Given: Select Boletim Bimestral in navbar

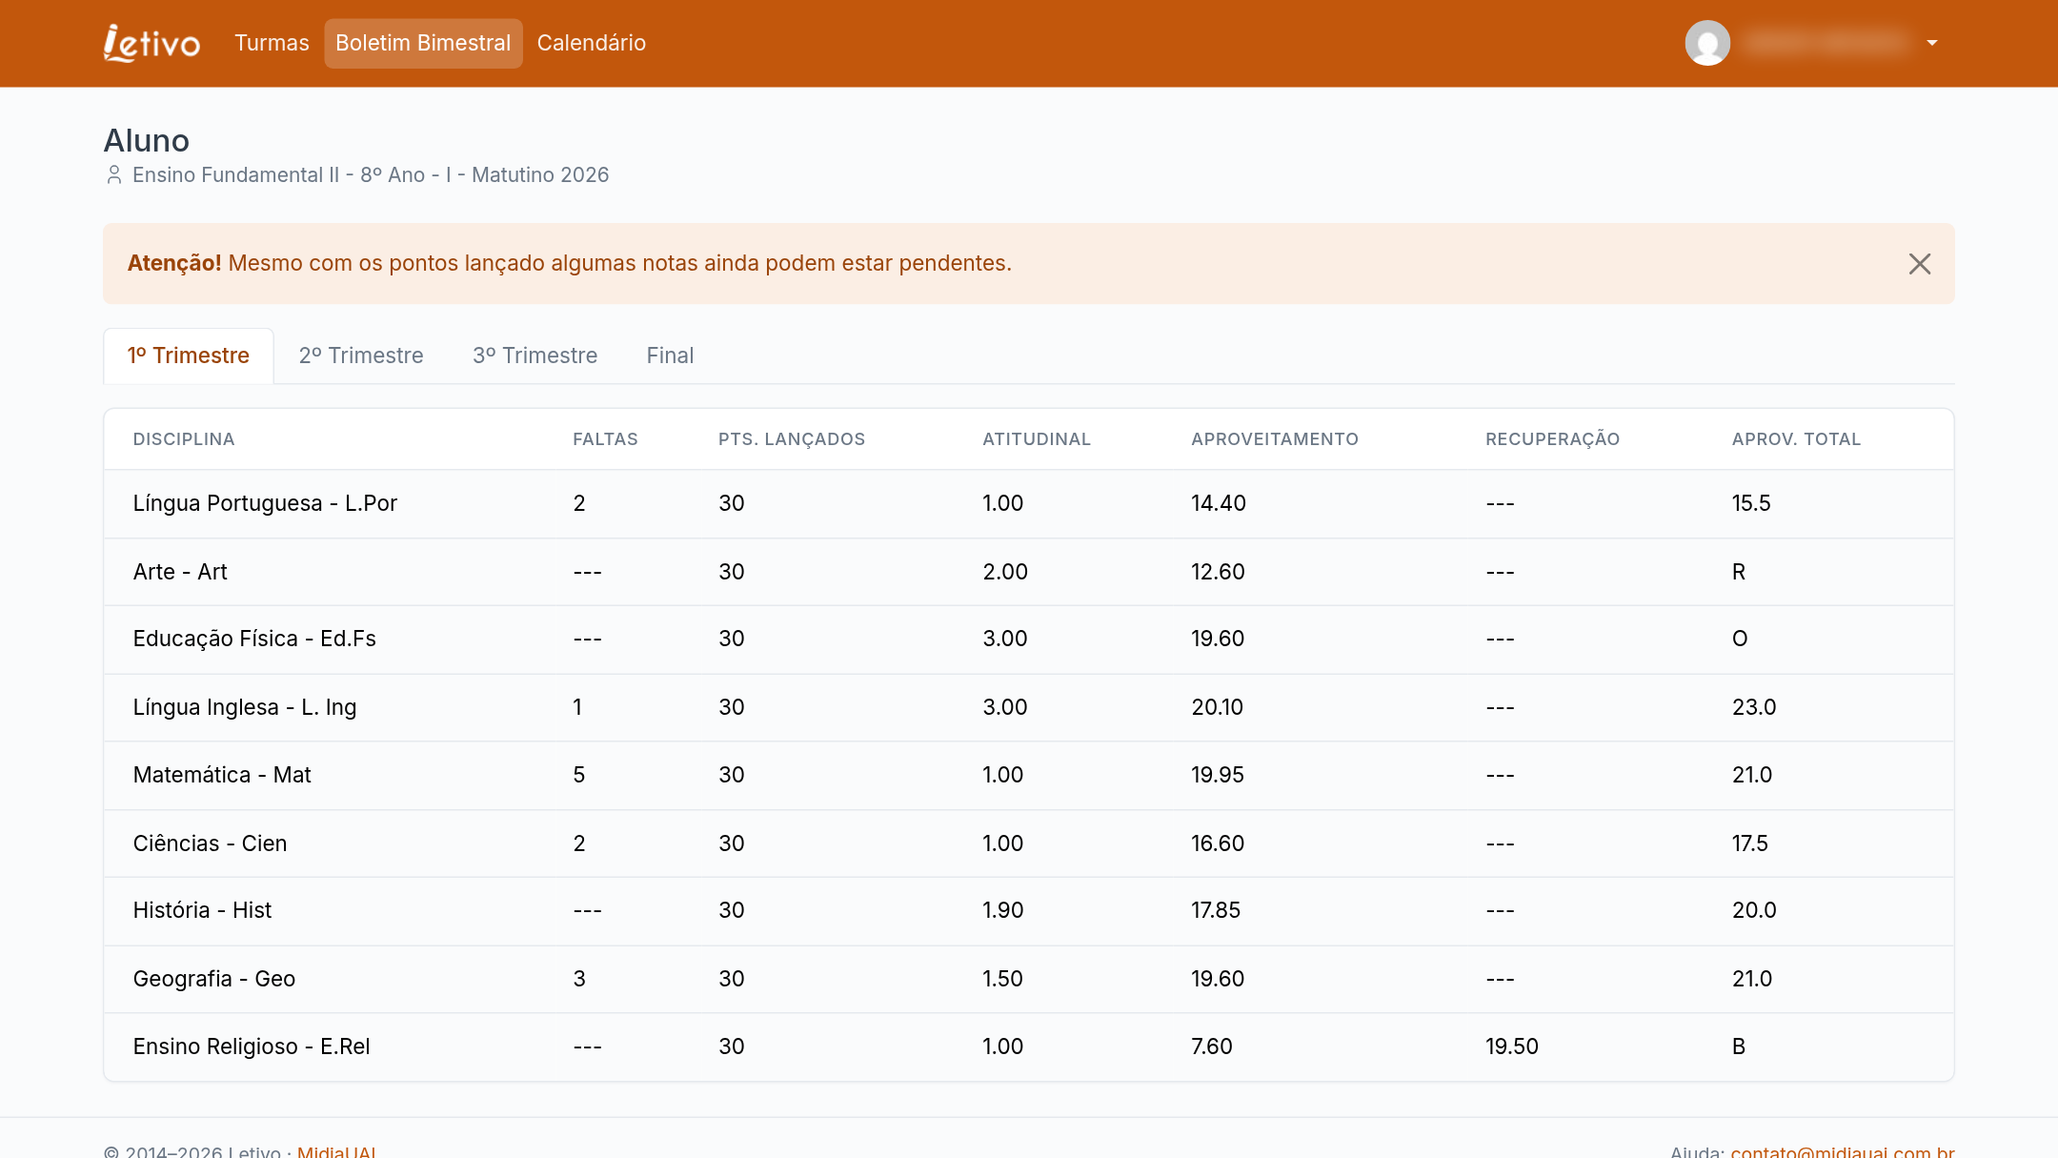Looking at the screenshot, I should 423,43.
